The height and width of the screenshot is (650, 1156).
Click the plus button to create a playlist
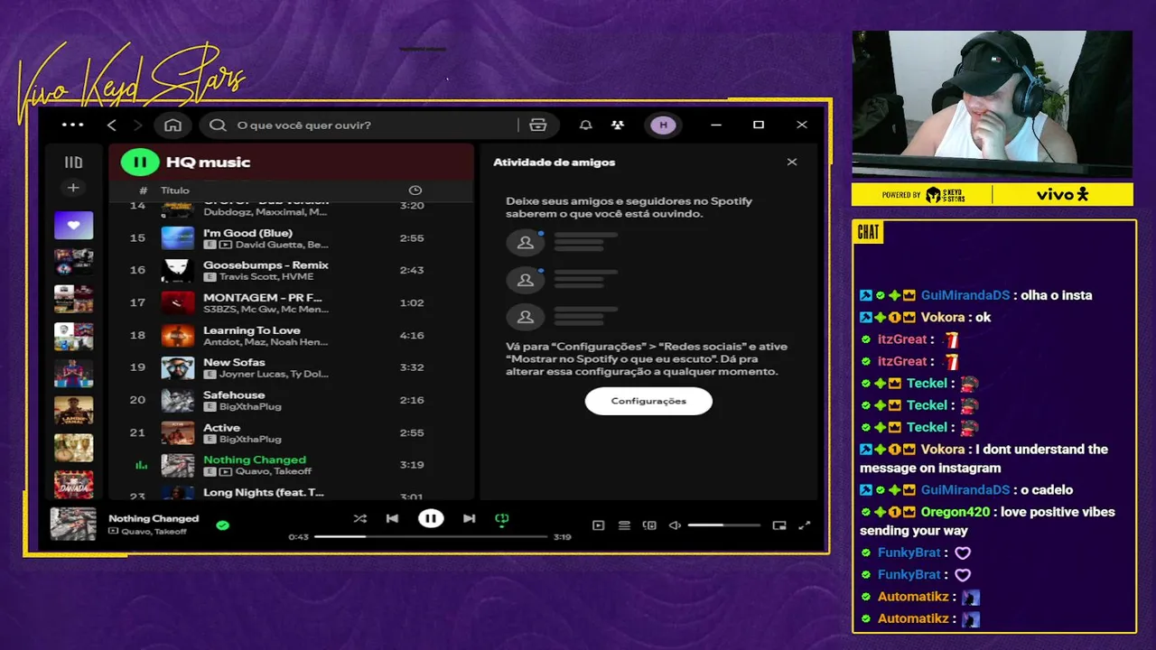pyautogui.click(x=73, y=188)
